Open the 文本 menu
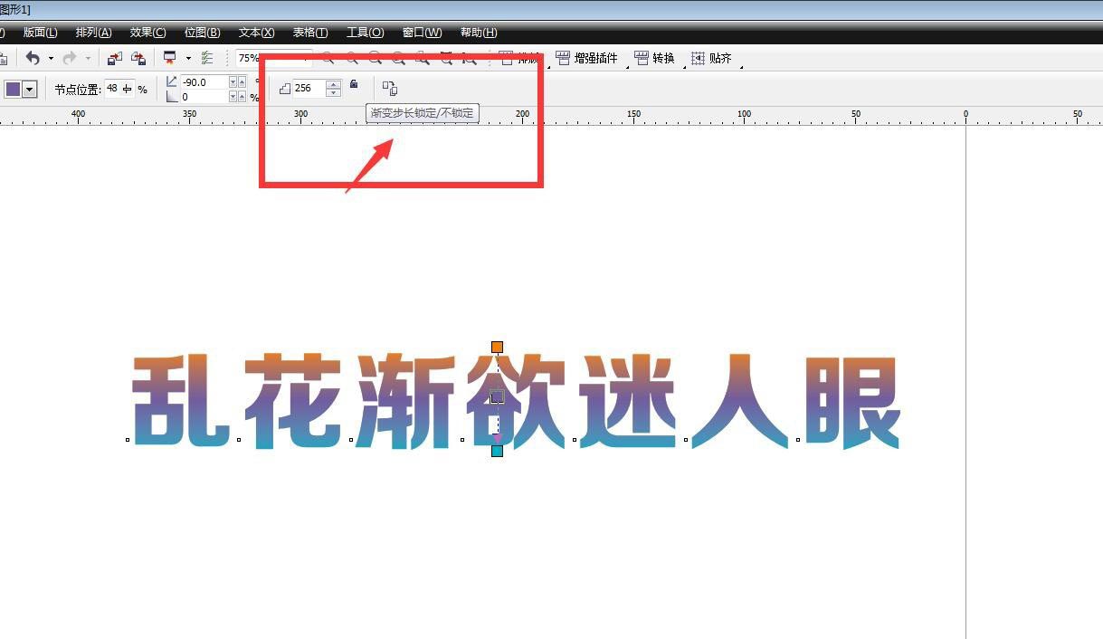 [x=255, y=32]
